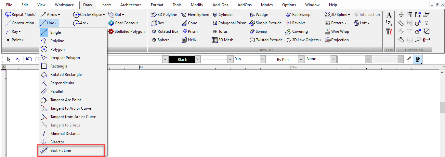This screenshot has height=157, width=445.
Task: Choose the Rotated Box tool
Action: pos(165,31)
